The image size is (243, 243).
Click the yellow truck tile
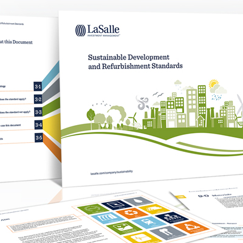(154, 208)
